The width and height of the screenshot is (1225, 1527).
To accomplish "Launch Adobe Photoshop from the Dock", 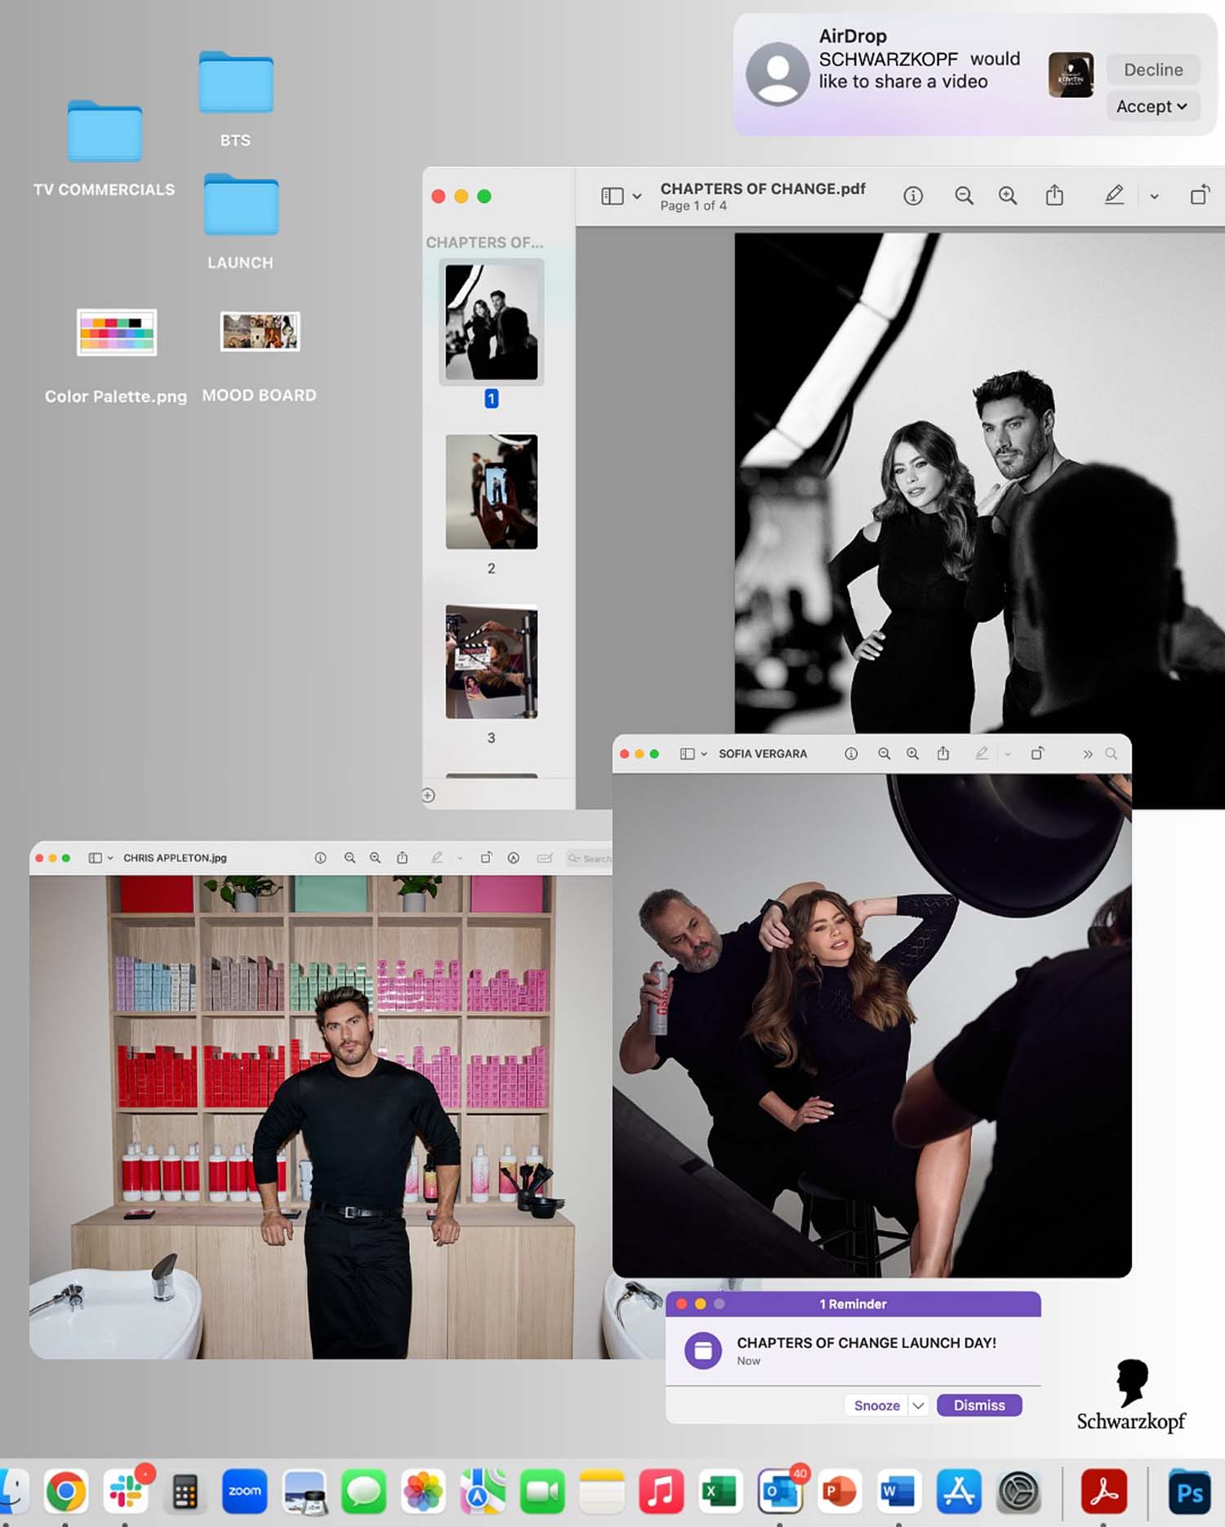I will [1190, 1492].
